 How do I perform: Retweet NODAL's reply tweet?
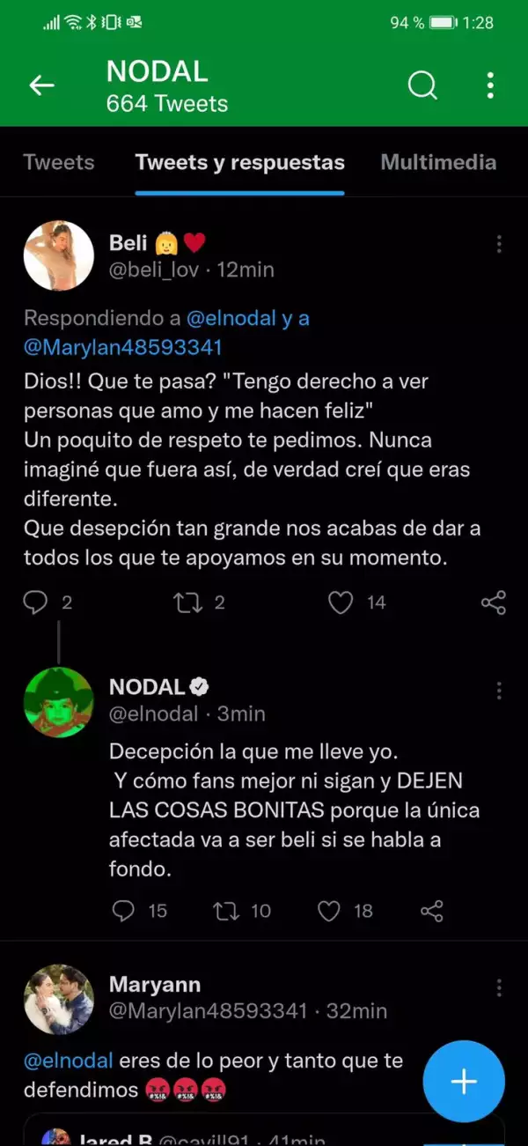227,911
